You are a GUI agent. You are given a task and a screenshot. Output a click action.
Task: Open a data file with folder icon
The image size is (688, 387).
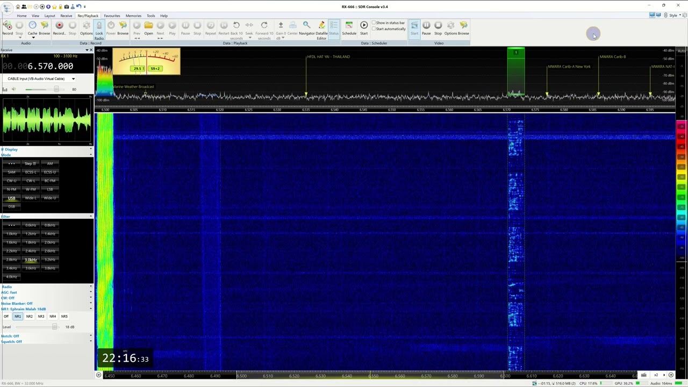(x=148, y=28)
